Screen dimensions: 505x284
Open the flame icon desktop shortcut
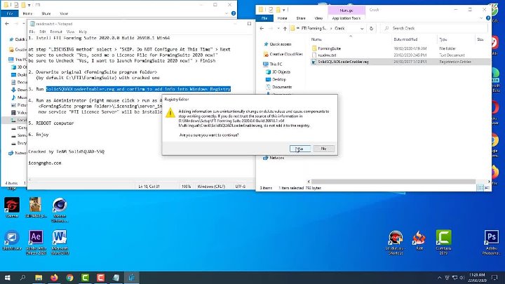tap(419, 241)
